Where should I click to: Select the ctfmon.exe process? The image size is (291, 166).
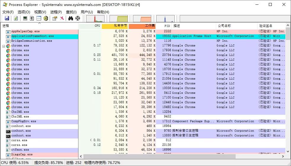coord(20,150)
